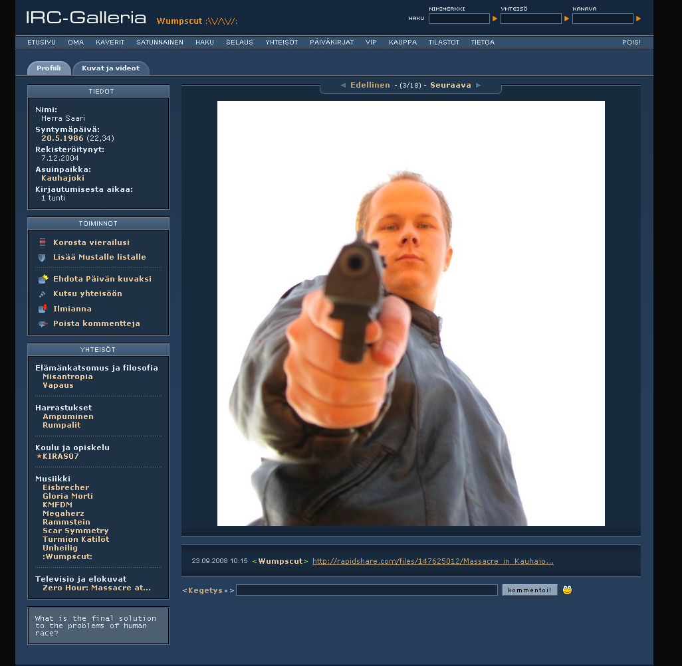Click the orange arrow after Kanava field
This screenshot has width=682, height=666.
coord(638,19)
